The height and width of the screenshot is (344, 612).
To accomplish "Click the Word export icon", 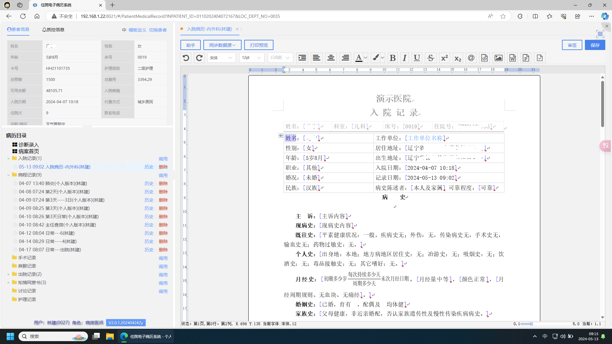I will (512, 58).
